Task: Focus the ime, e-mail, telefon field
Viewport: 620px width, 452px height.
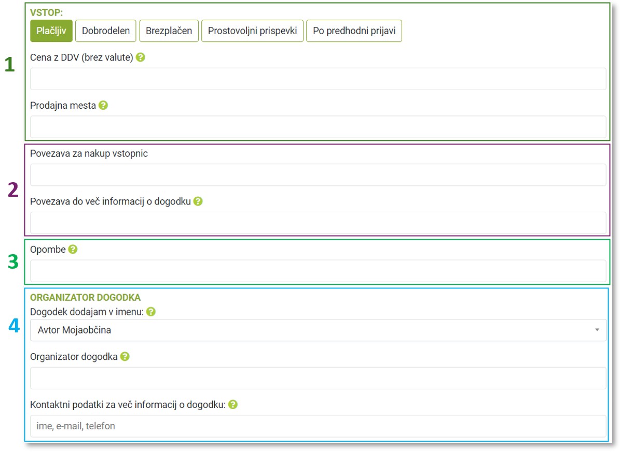Action: 318,426
